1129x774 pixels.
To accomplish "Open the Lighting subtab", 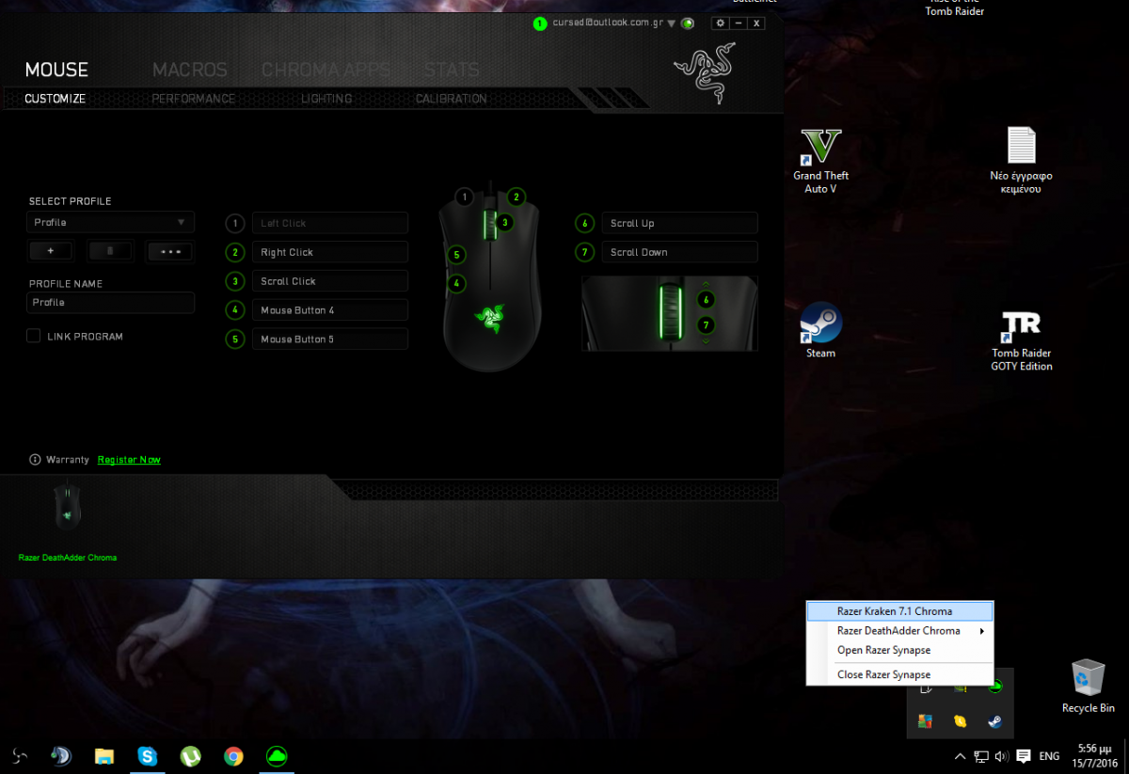I will pos(326,99).
